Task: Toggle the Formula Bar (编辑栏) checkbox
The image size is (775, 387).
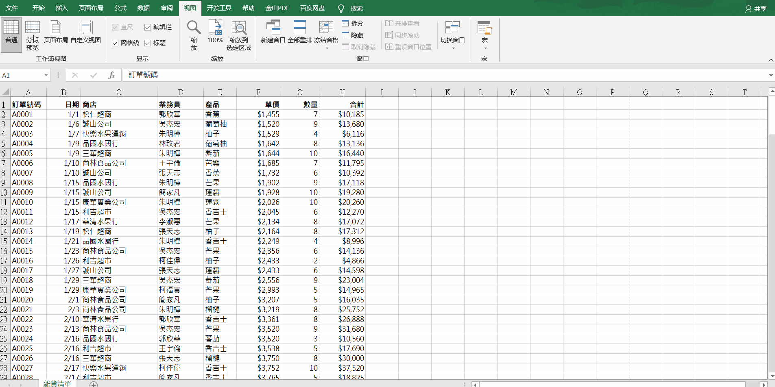Action: [x=148, y=27]
